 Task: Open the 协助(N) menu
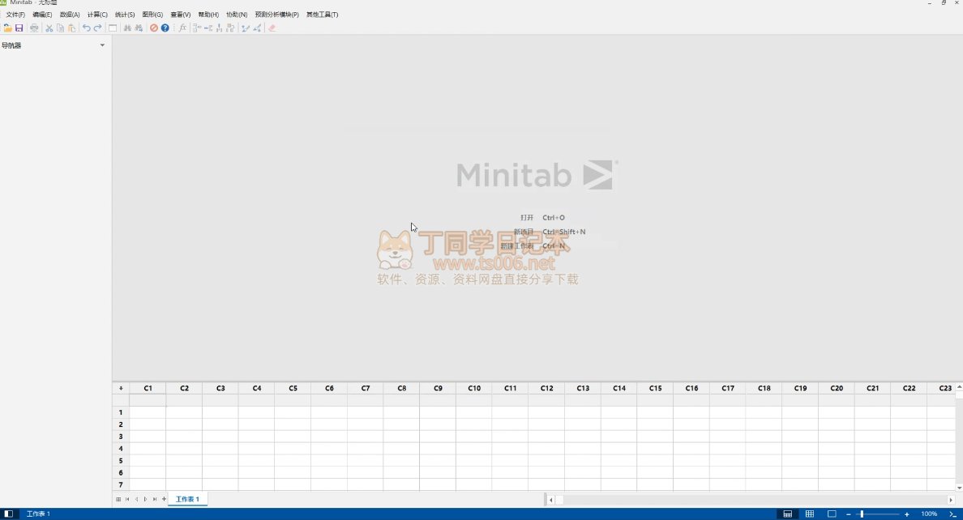pos(237,14)
